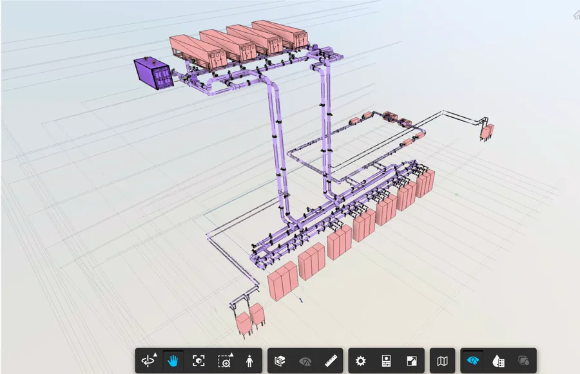Select the Measure ruler tool

click(331, 360)
